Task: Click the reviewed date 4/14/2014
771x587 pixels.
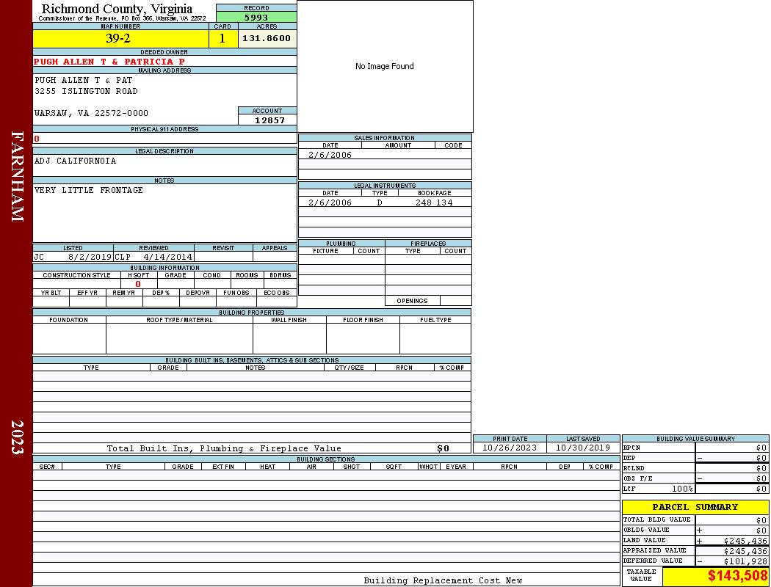Action: (168, 258)
